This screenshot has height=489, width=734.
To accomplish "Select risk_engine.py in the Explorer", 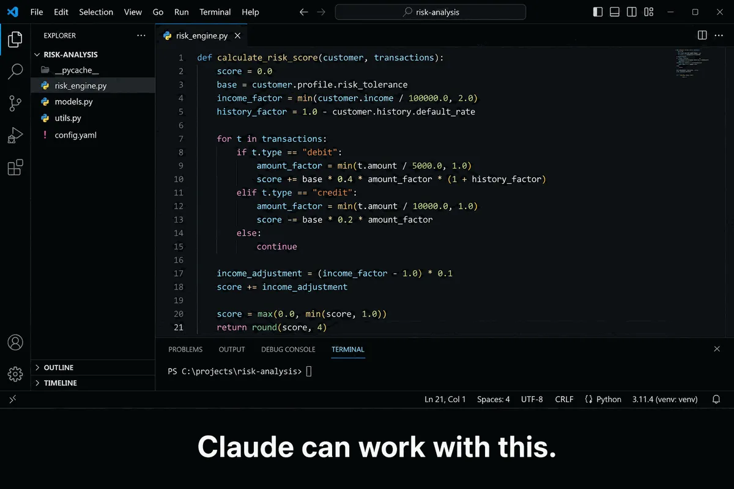I will point(93,86).
